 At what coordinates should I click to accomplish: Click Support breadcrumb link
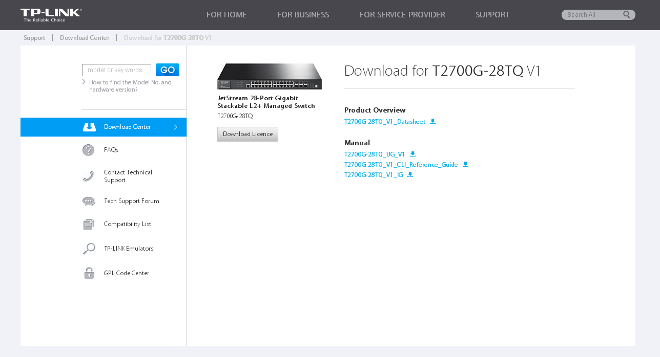[x=34, y=38]
